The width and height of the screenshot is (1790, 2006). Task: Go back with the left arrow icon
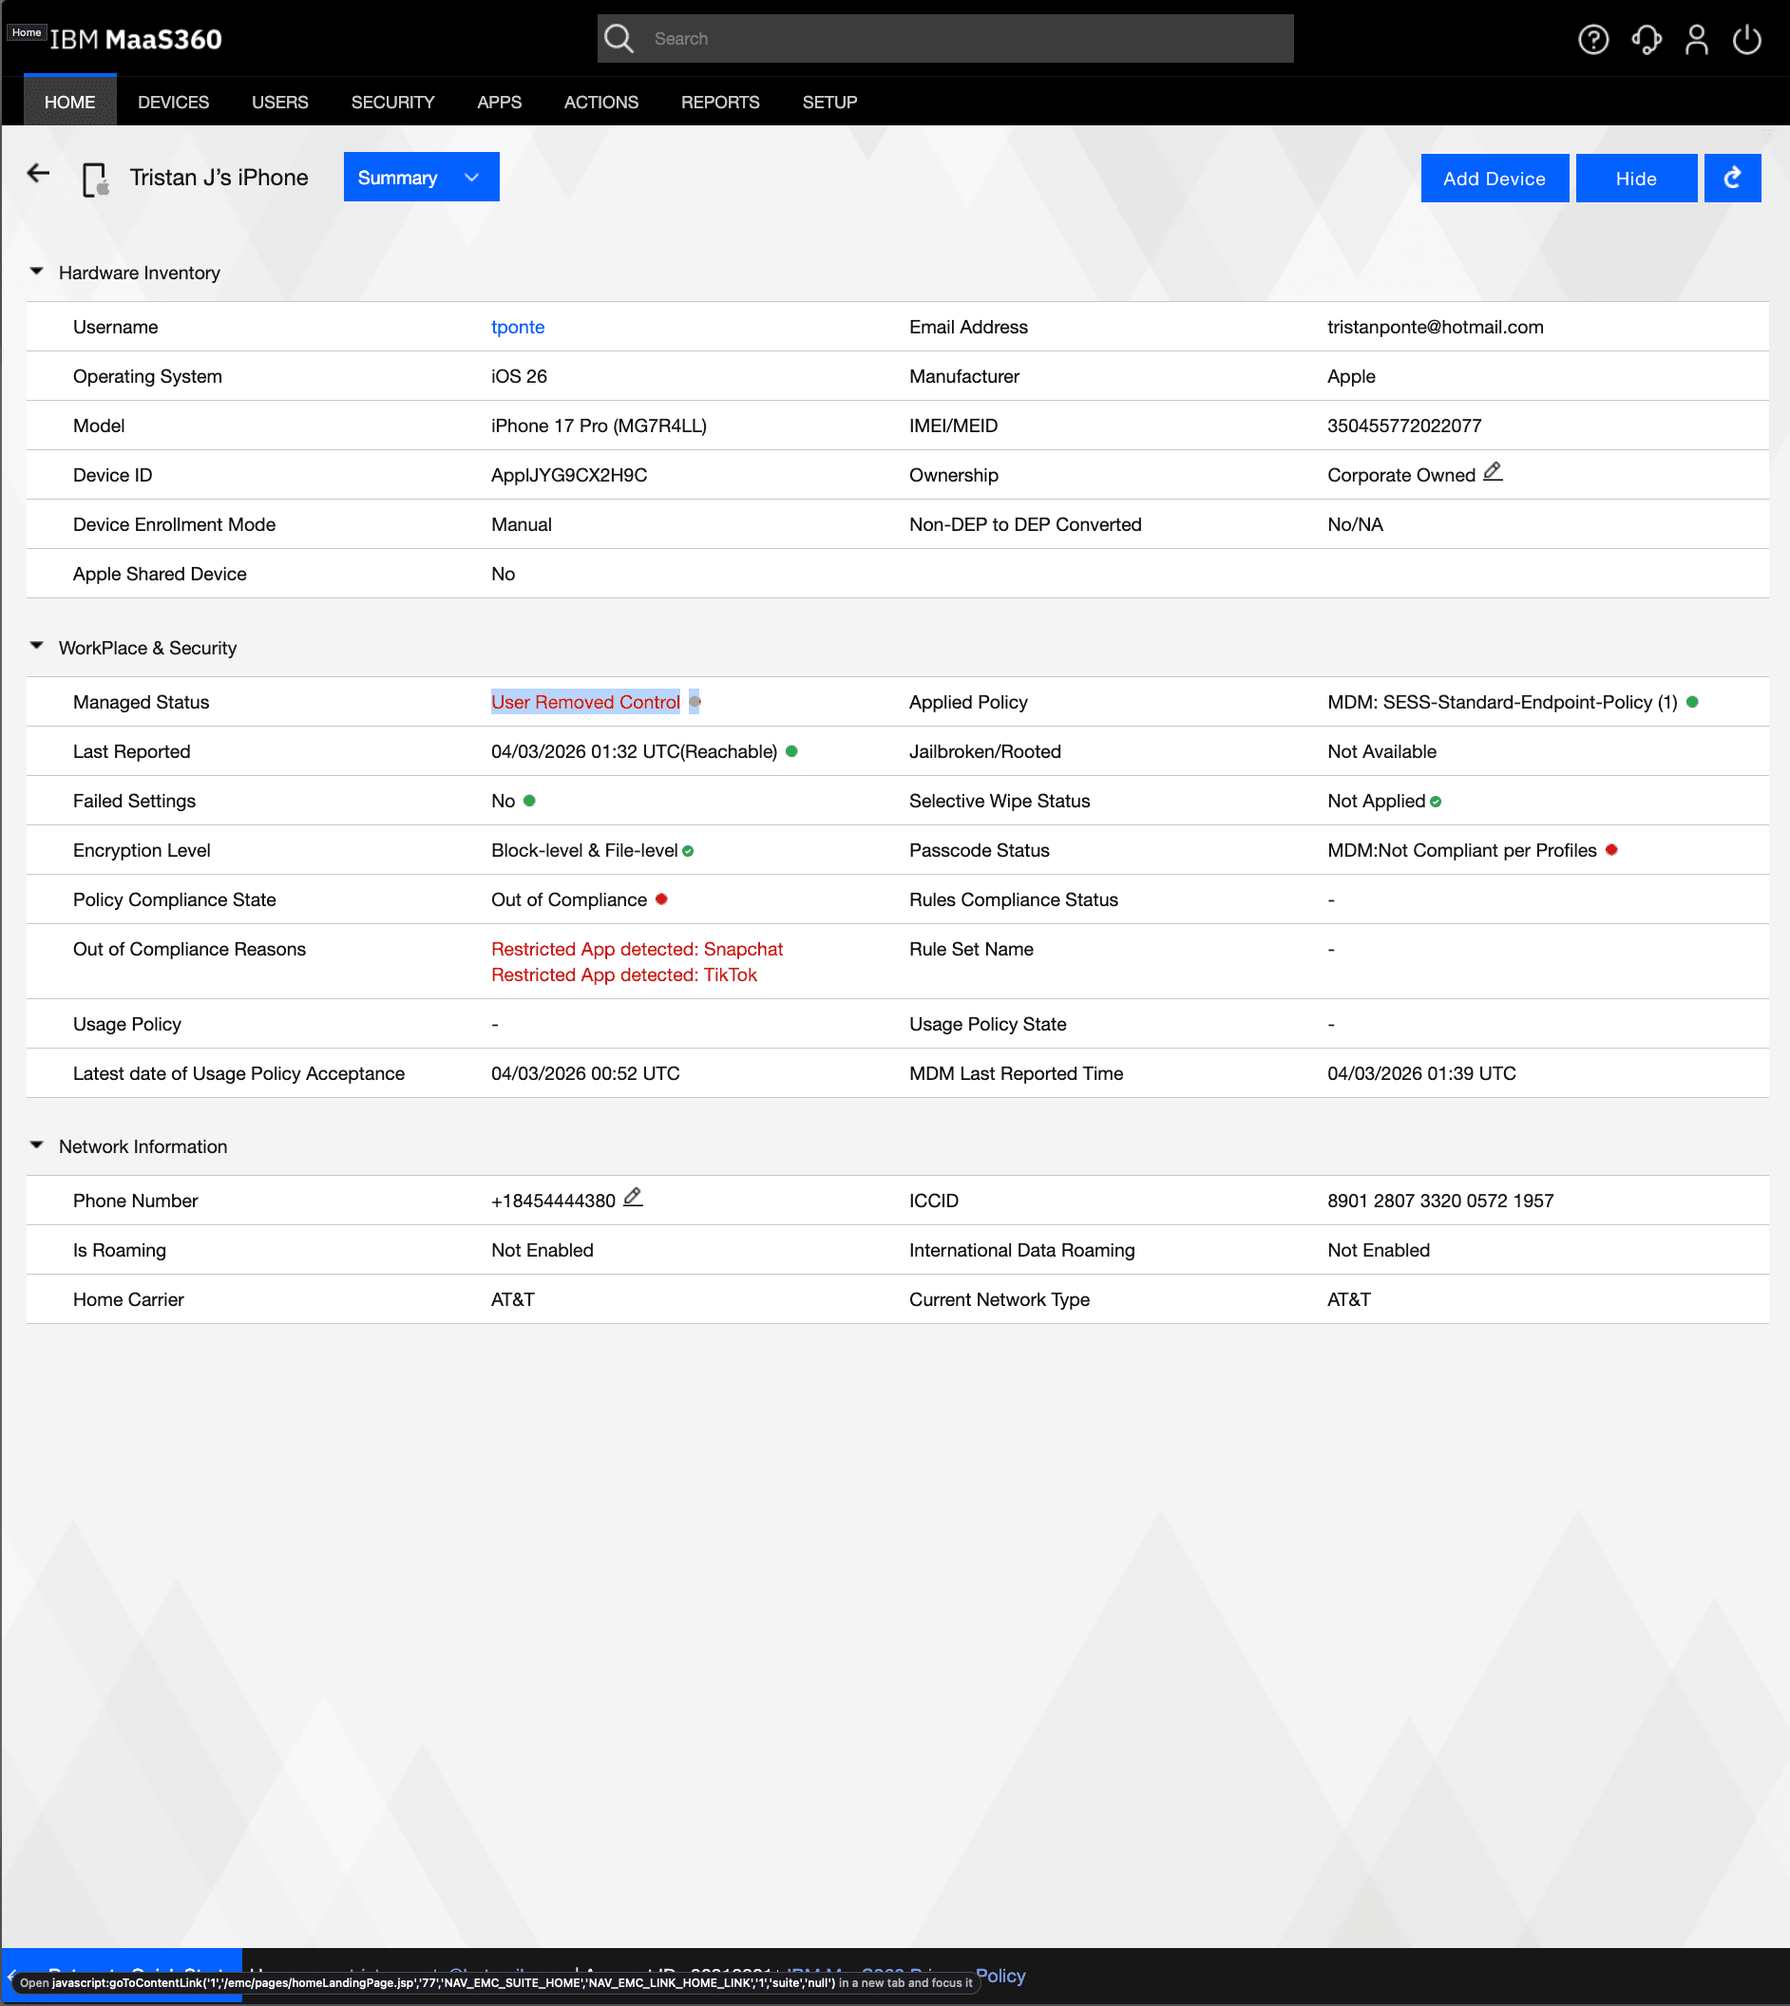point(38,174)
